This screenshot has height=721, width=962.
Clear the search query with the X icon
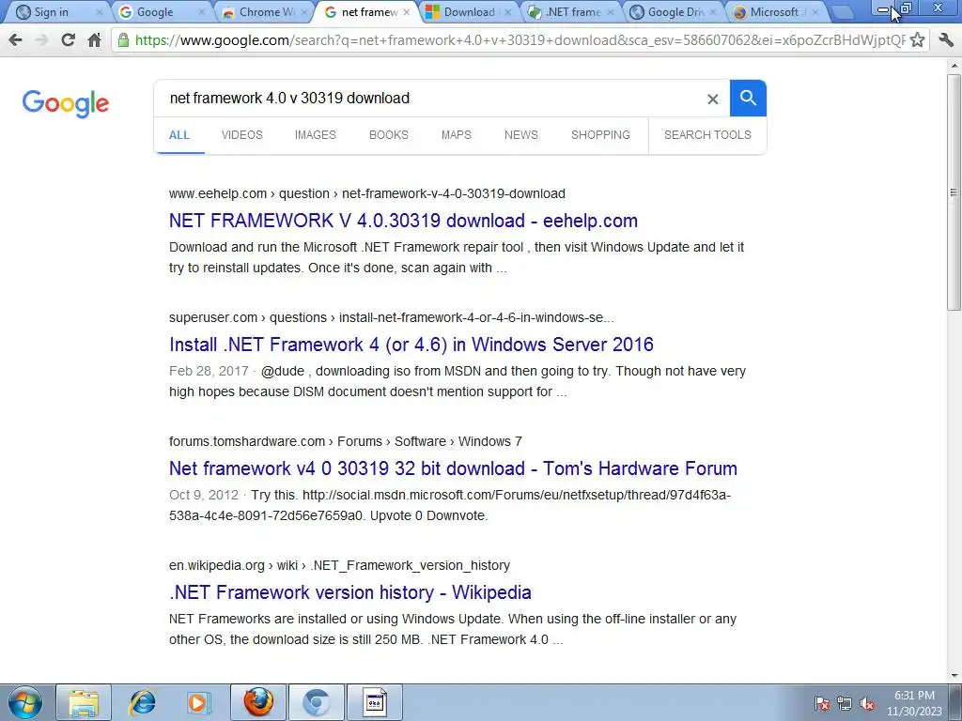(712, 99)
